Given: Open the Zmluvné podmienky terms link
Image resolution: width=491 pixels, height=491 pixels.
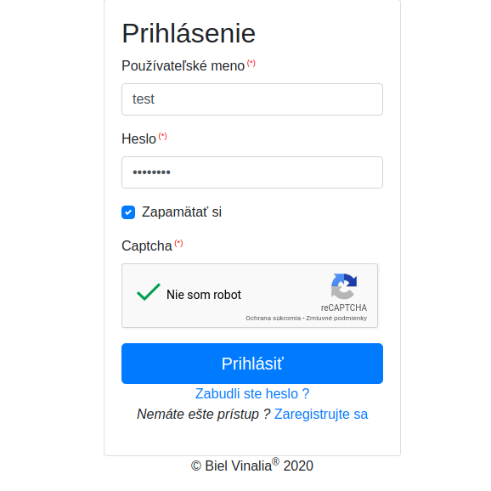Looking at the screenshot, I should click(336, 319).
